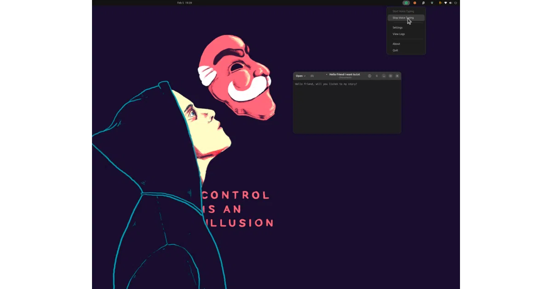The width and height of the screenshot is (552, 289).
Task: Open the Wi-Fi network indicator
Action: [x=445, y=3]
